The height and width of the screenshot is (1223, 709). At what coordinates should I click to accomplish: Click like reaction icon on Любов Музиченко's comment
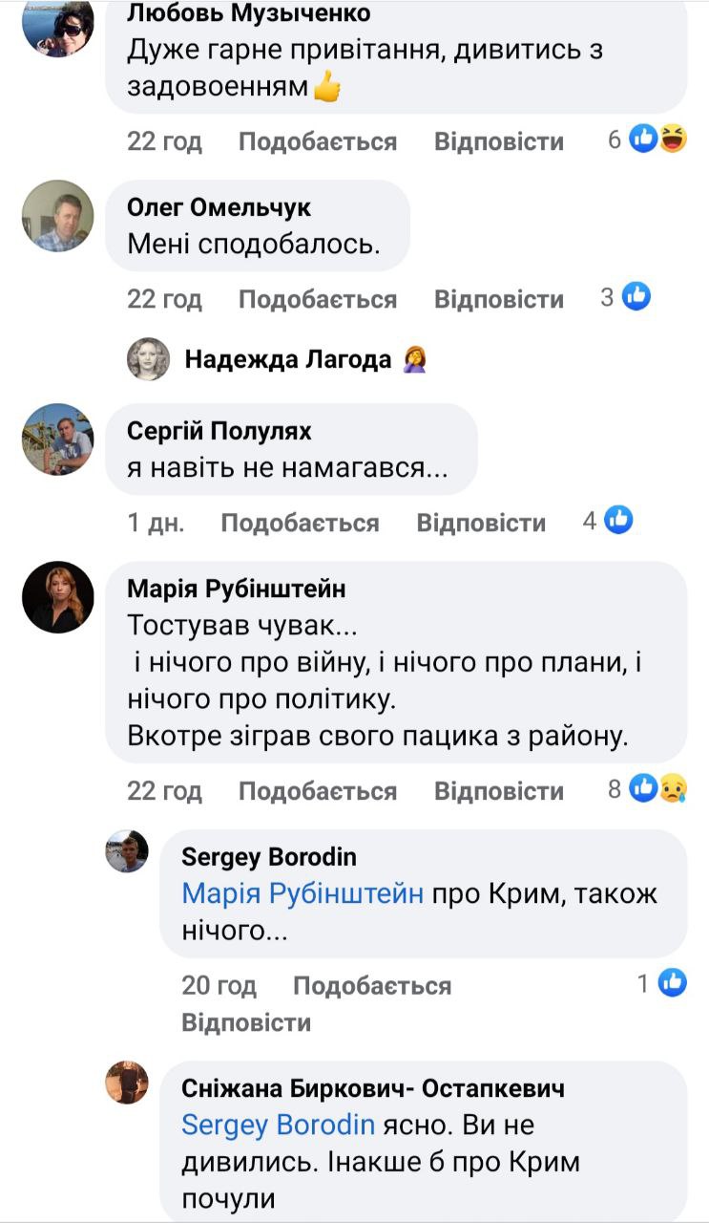[645, 140]
